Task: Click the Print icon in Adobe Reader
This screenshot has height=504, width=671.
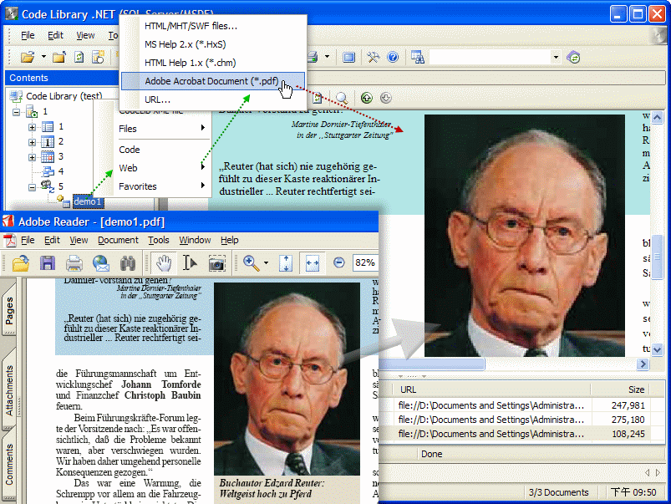Action: (x=74, y=263)
